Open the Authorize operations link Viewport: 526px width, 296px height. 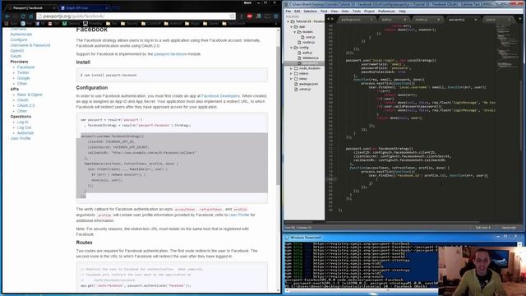(x=25, y=133)
